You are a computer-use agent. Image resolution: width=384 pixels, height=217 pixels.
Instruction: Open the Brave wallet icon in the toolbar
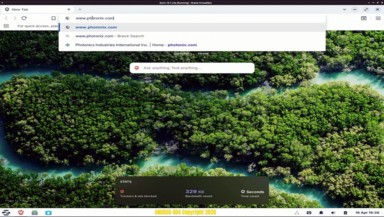(x=364, y=18)
